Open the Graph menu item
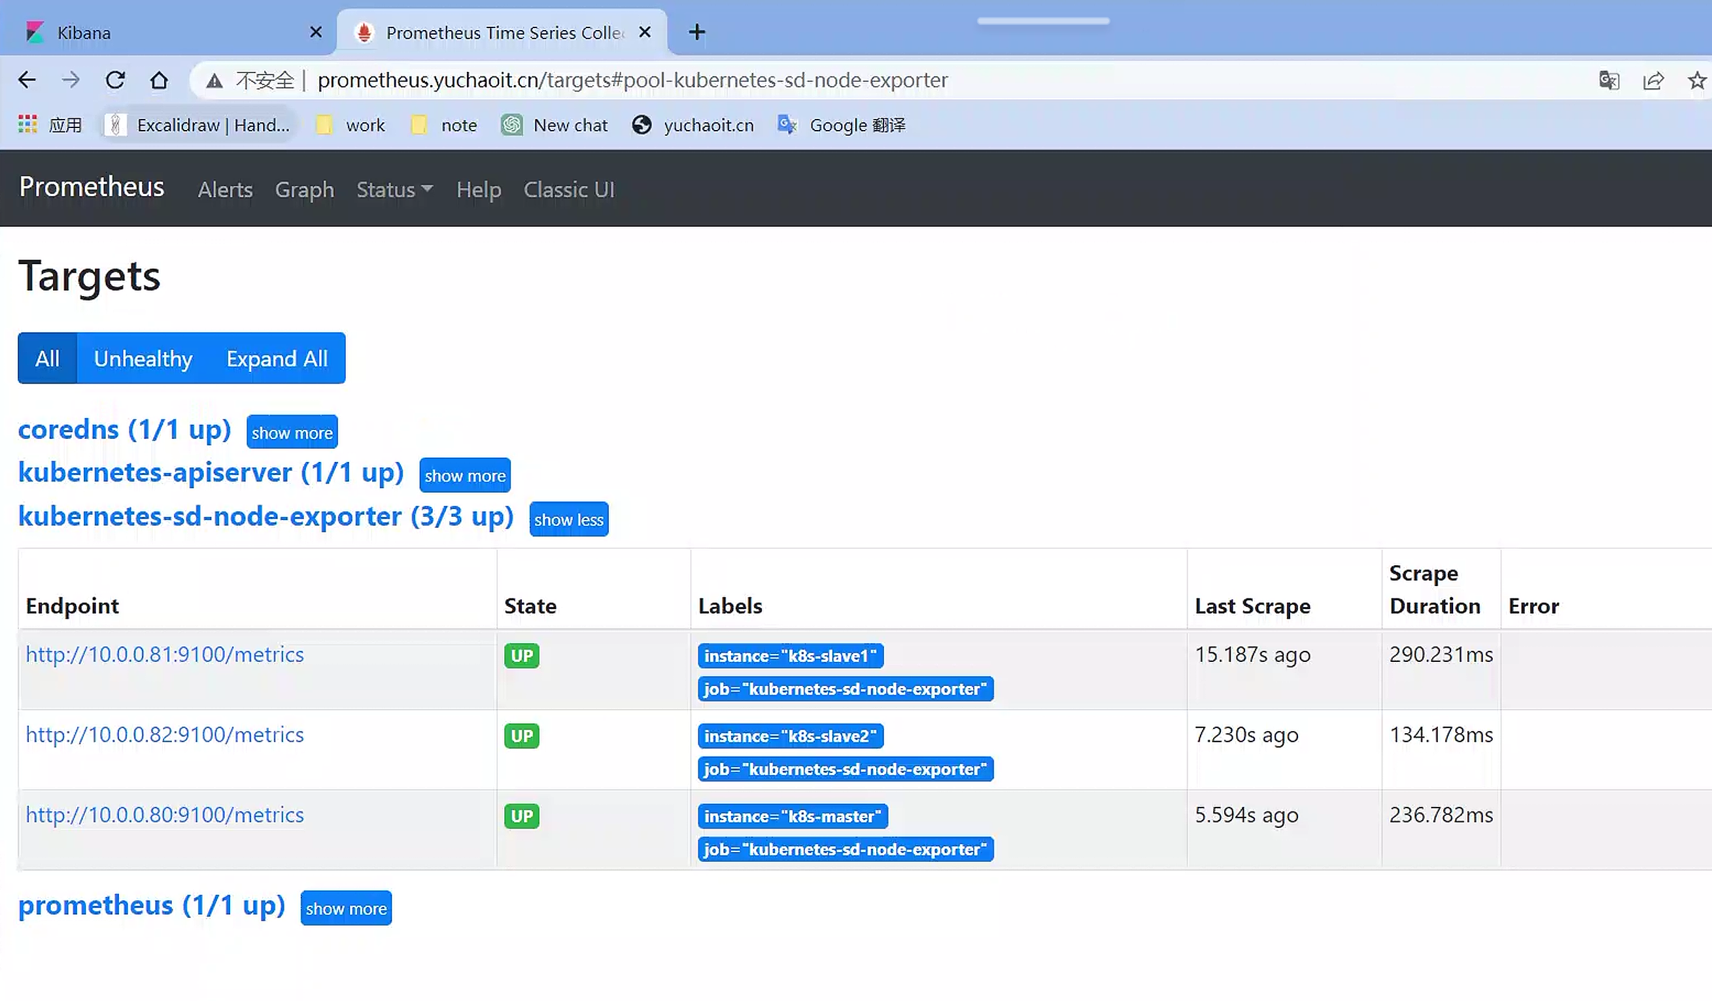 coord(304,189)
